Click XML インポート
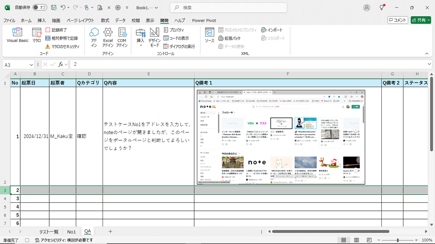Viewport: 435px width, 244px height. click(272, 30)
